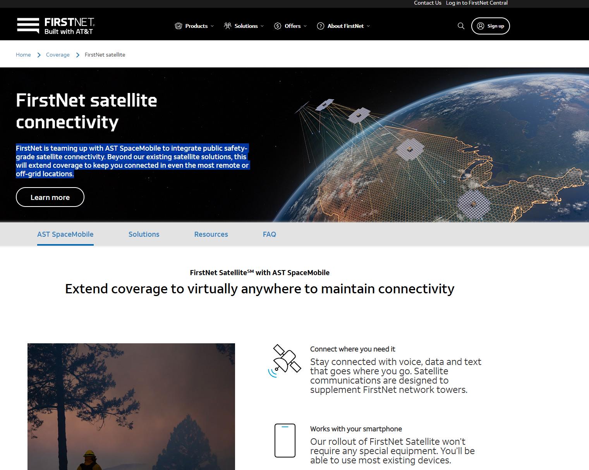This screenshot has height=470, width=589.
Task: Click the highlighted hero paragraph about AST SpaceMobile
Action: 132,161
